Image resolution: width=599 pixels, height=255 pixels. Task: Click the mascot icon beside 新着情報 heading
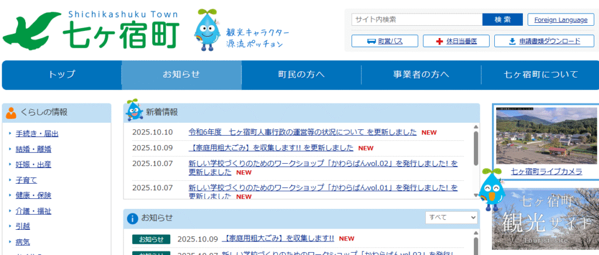[133, 111]
